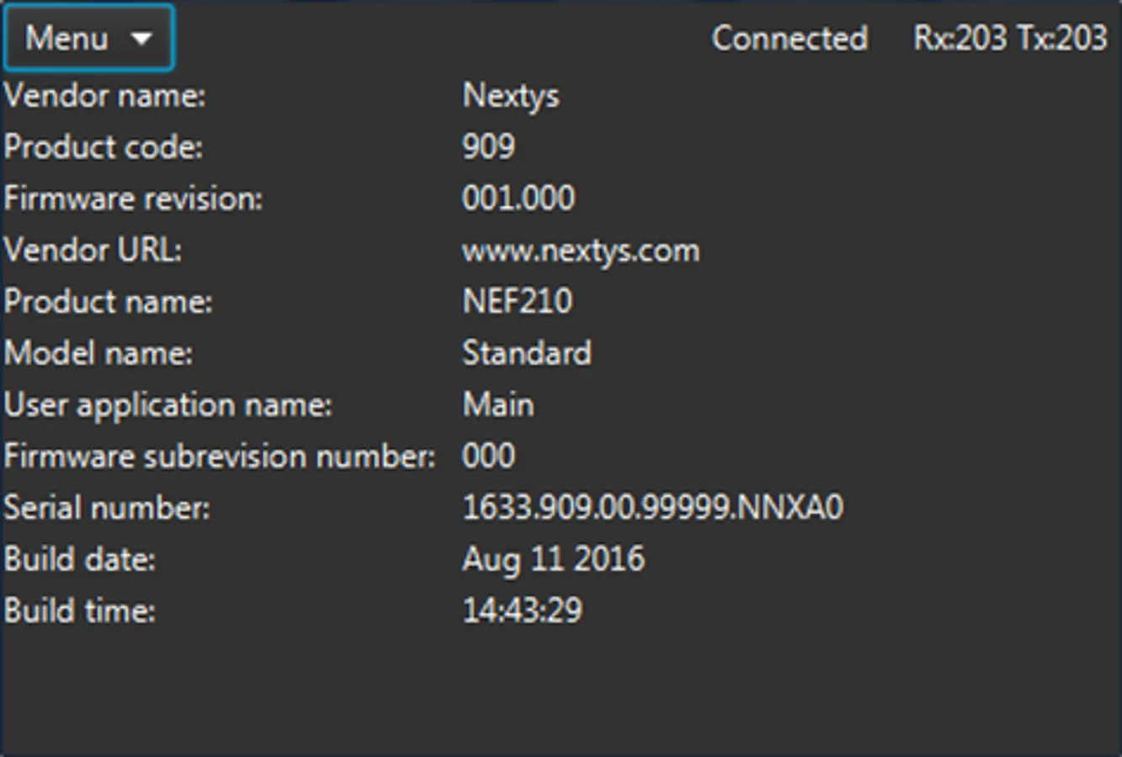Select the Model name label

pyautogui.click(x=98, y=352)
